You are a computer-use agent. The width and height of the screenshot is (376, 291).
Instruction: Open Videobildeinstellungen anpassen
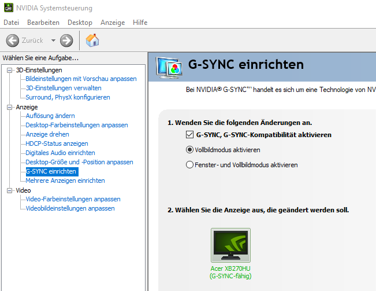click(70, 208)
